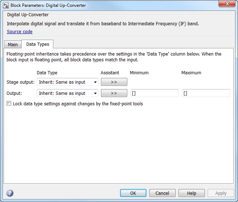238x202 pixels.
Task: Click the Simulink block icon in title bar
Action: (6, 5)
